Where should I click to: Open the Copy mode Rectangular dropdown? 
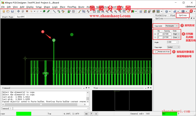pyautogui.click(x=171, y=26)
